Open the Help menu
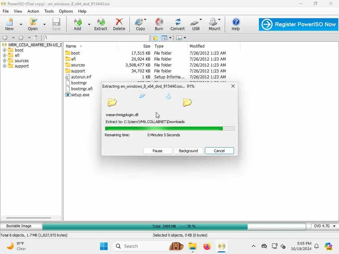This screenshot has width=339, height=254. pos(82,11)
